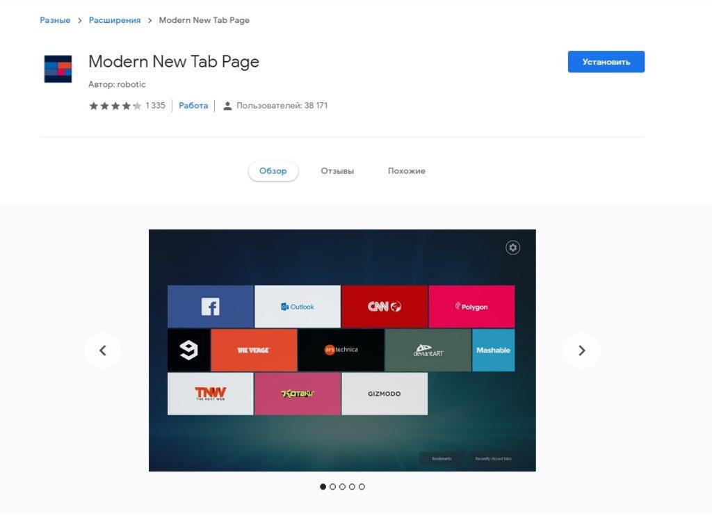This screenshot has height=523, width=712.
Task: Click the TNW tile in the preview
Action: coord(210,394)
